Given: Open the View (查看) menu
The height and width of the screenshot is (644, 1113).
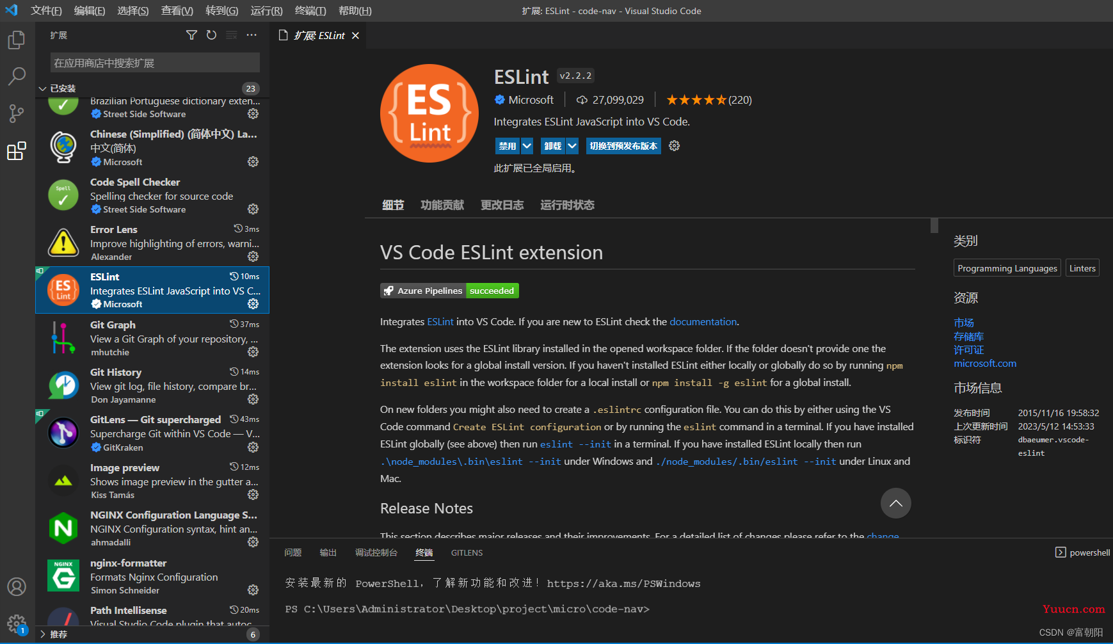Looking at the screenshot, I should coord(177,11).
